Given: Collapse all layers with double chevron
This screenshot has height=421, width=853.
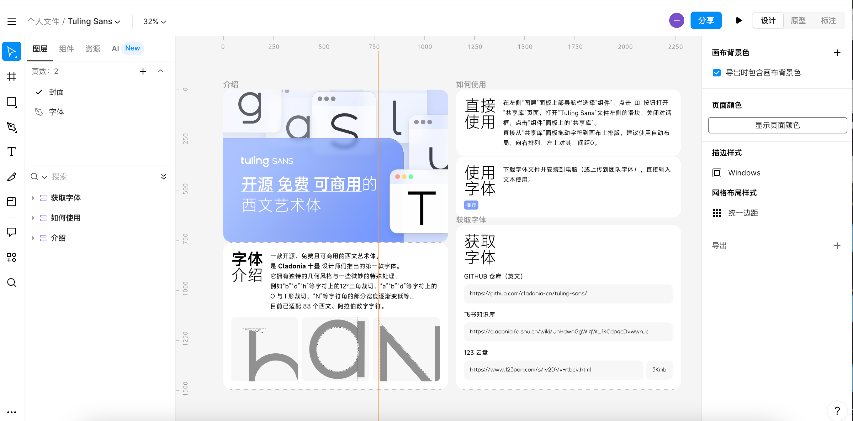Looking at the screenshot, I should pos(164,177).
